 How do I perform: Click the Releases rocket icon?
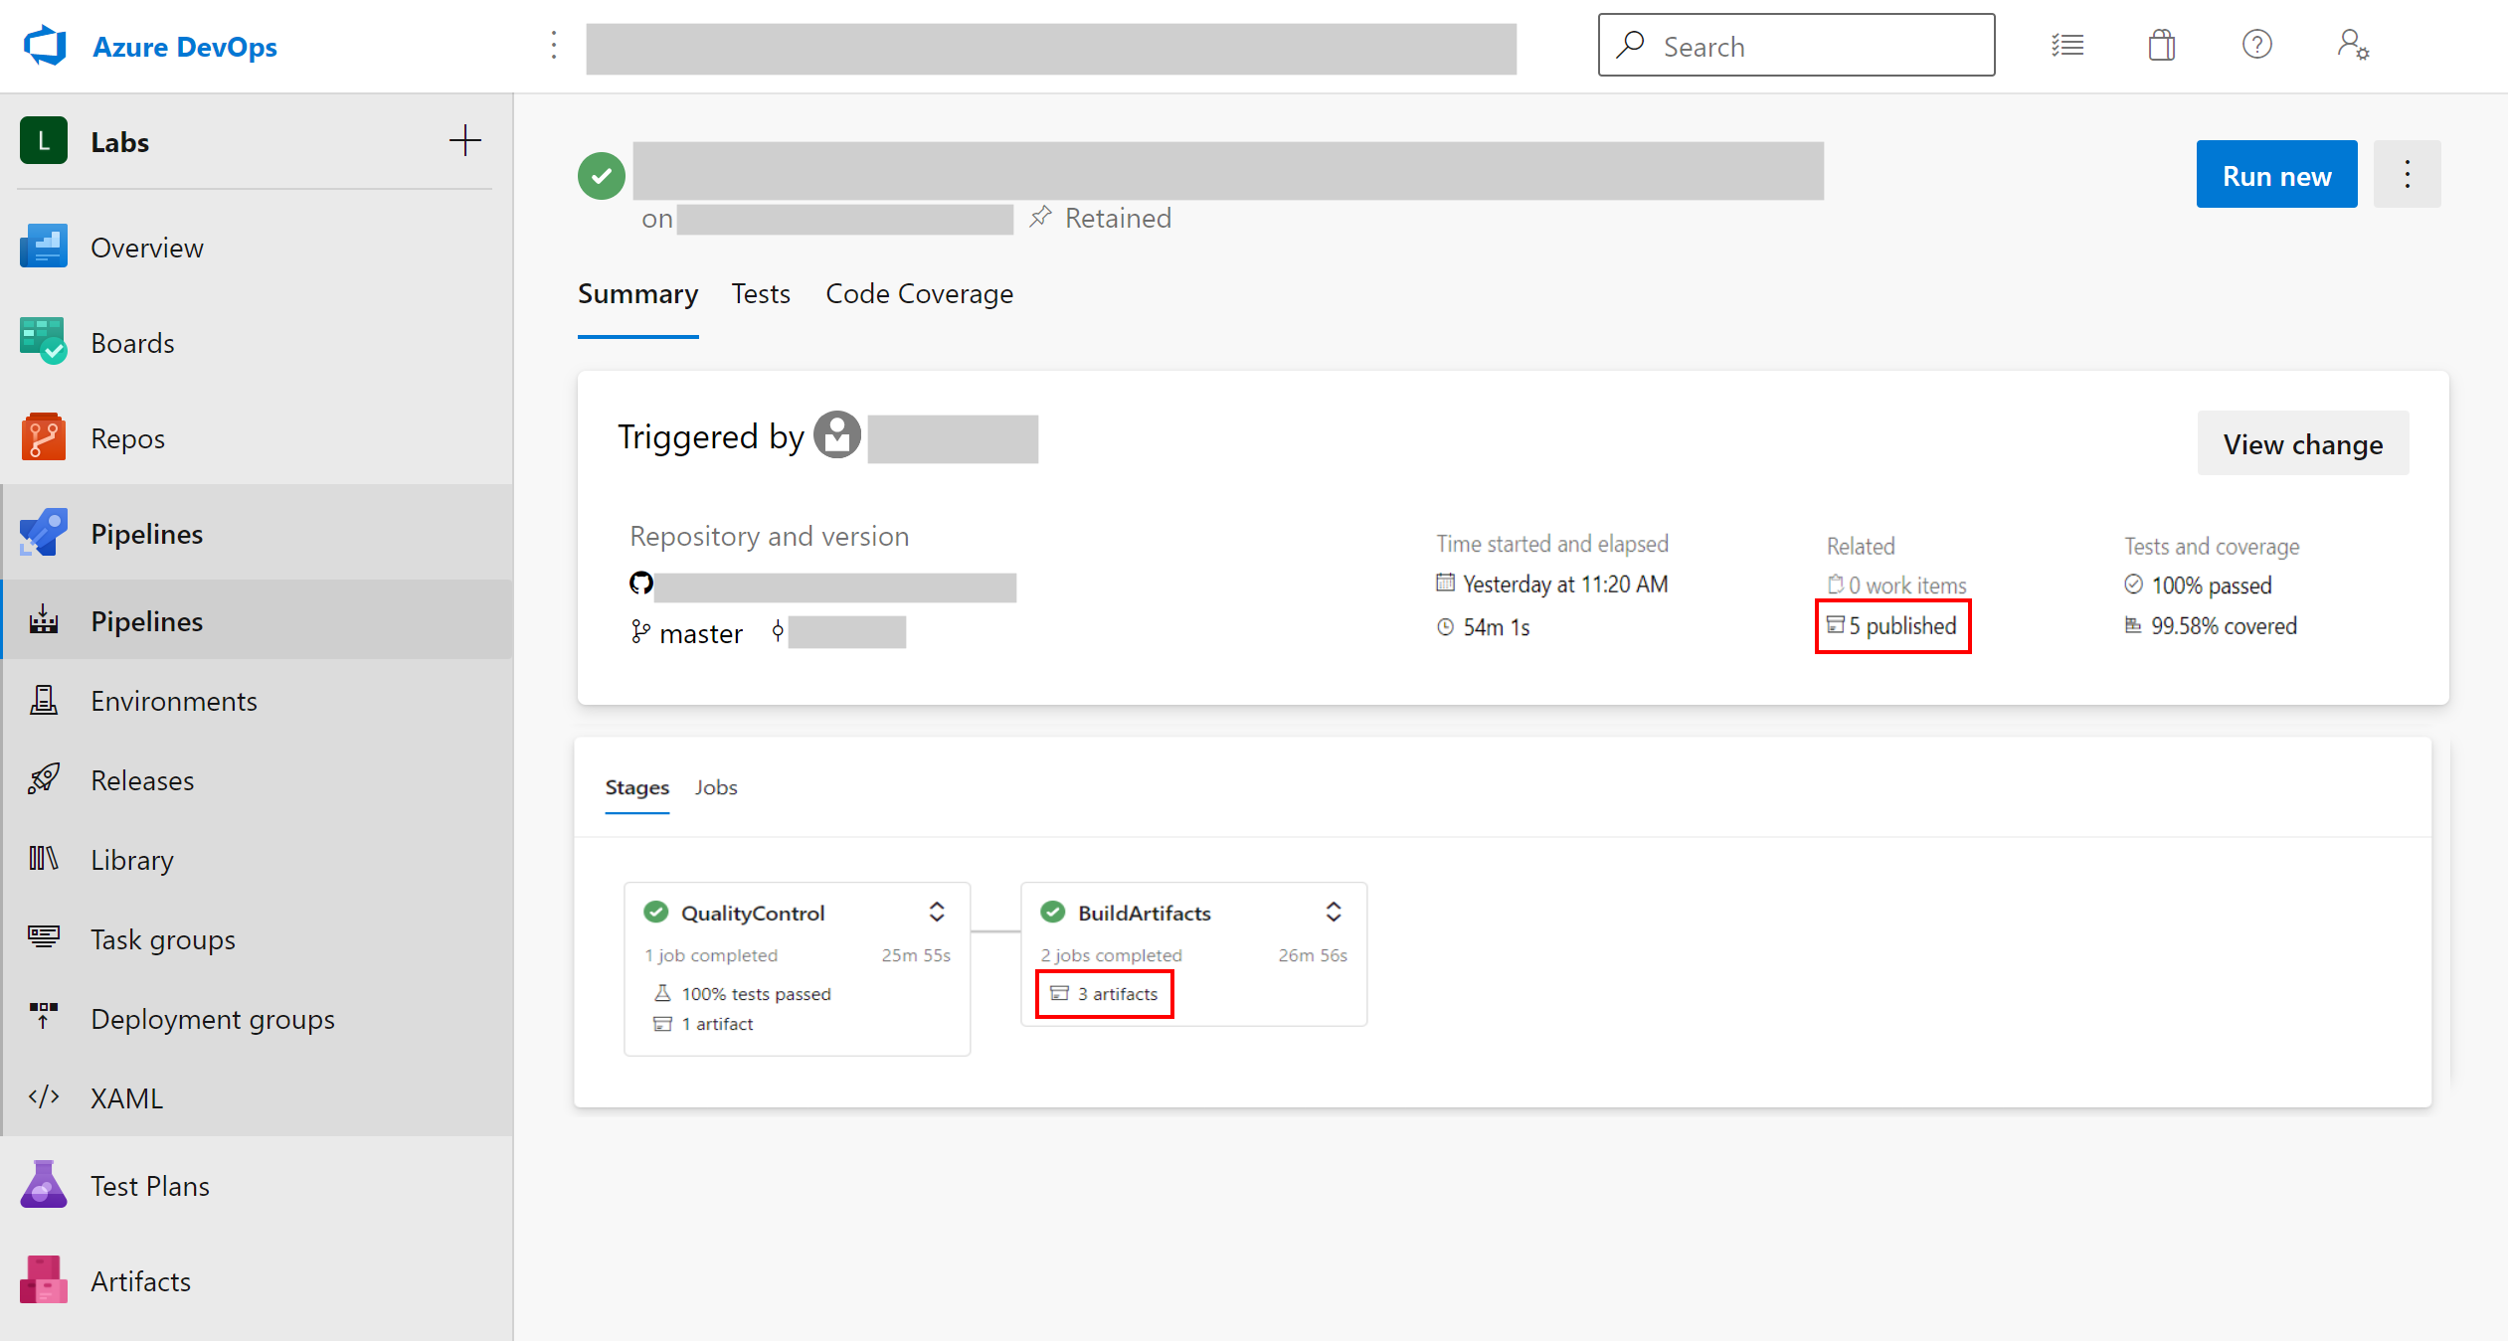[x=44, y=779]
